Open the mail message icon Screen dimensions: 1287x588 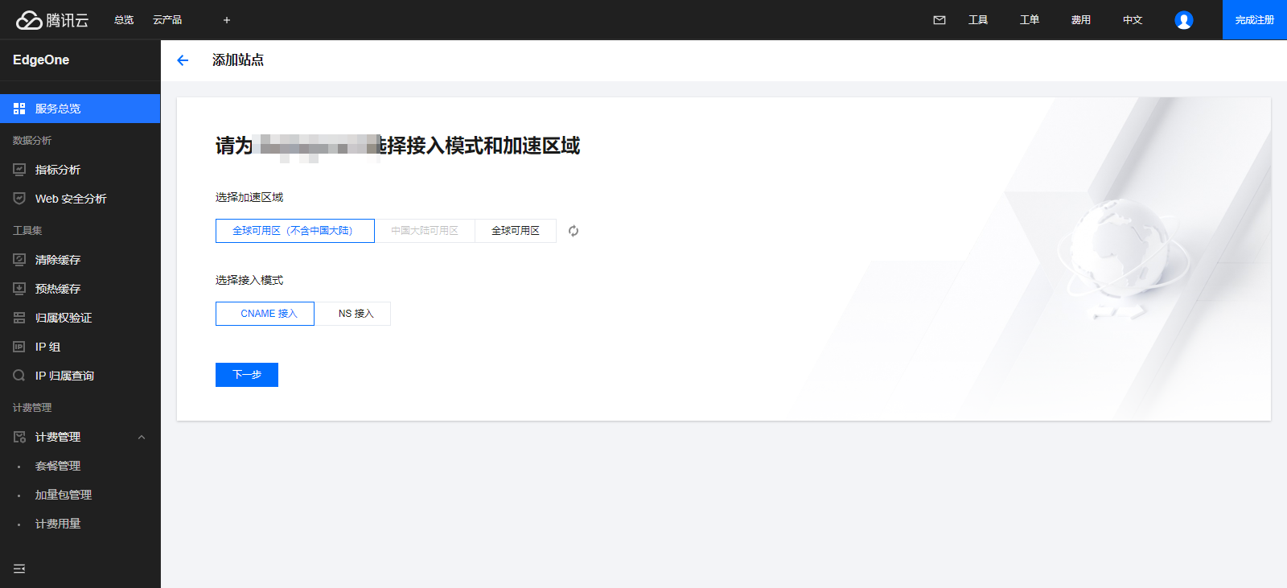click(940, 20)
